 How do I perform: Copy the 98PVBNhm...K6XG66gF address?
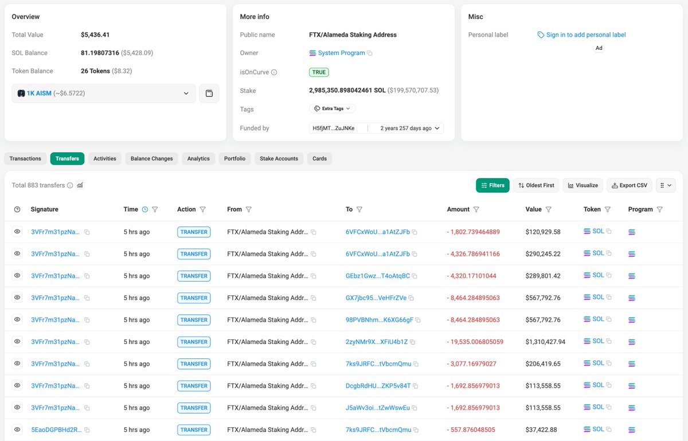tap(418, 320)
